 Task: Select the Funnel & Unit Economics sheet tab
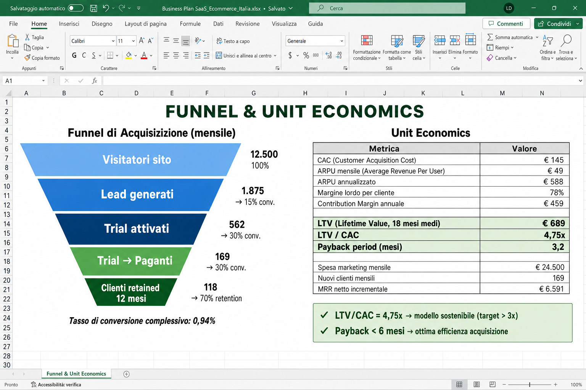(76, 374)
